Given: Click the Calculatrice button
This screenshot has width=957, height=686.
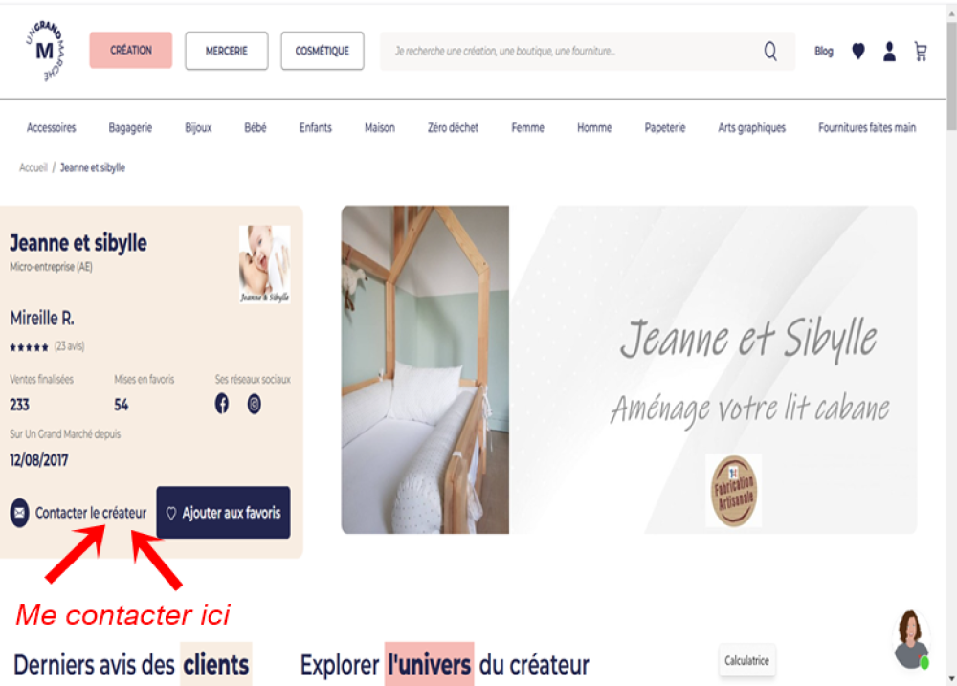Looking at the screenshot, I should [746, 660].
